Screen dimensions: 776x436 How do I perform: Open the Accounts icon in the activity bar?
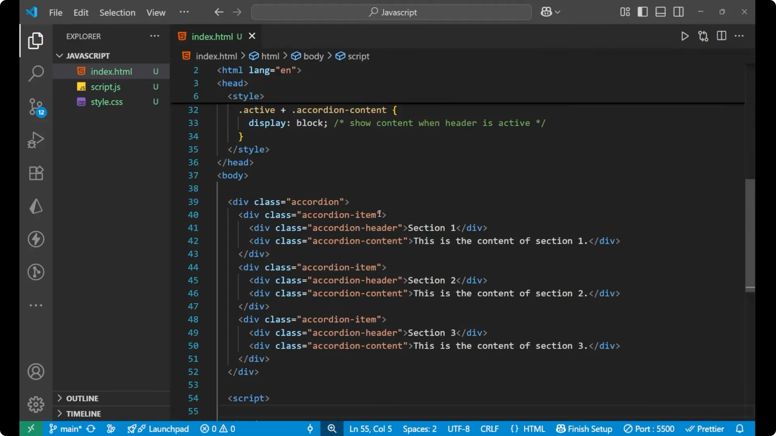click(36, 371)
